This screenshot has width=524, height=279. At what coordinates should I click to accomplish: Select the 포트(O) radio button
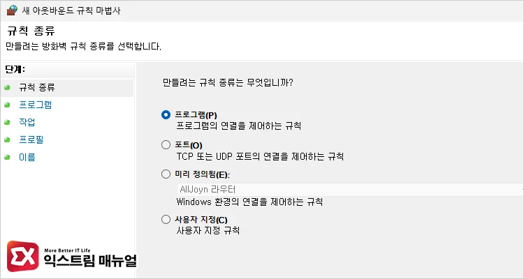pos(166,145)
